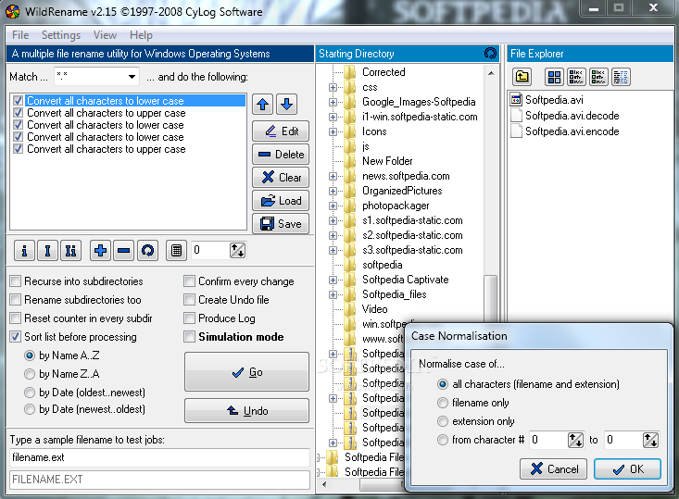
Task: Click the counter value spinner arrows
Action: [237, 250]
